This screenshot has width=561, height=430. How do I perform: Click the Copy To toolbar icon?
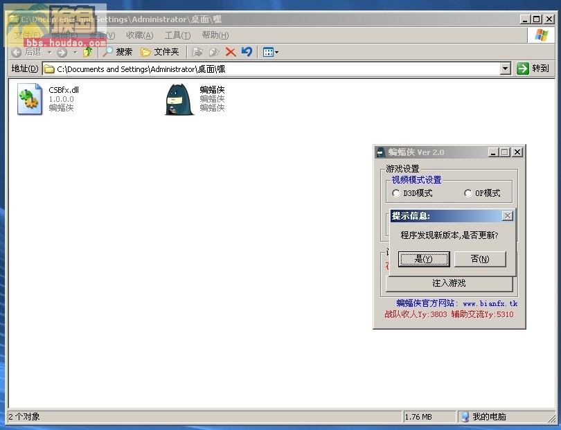click(213, 52)
